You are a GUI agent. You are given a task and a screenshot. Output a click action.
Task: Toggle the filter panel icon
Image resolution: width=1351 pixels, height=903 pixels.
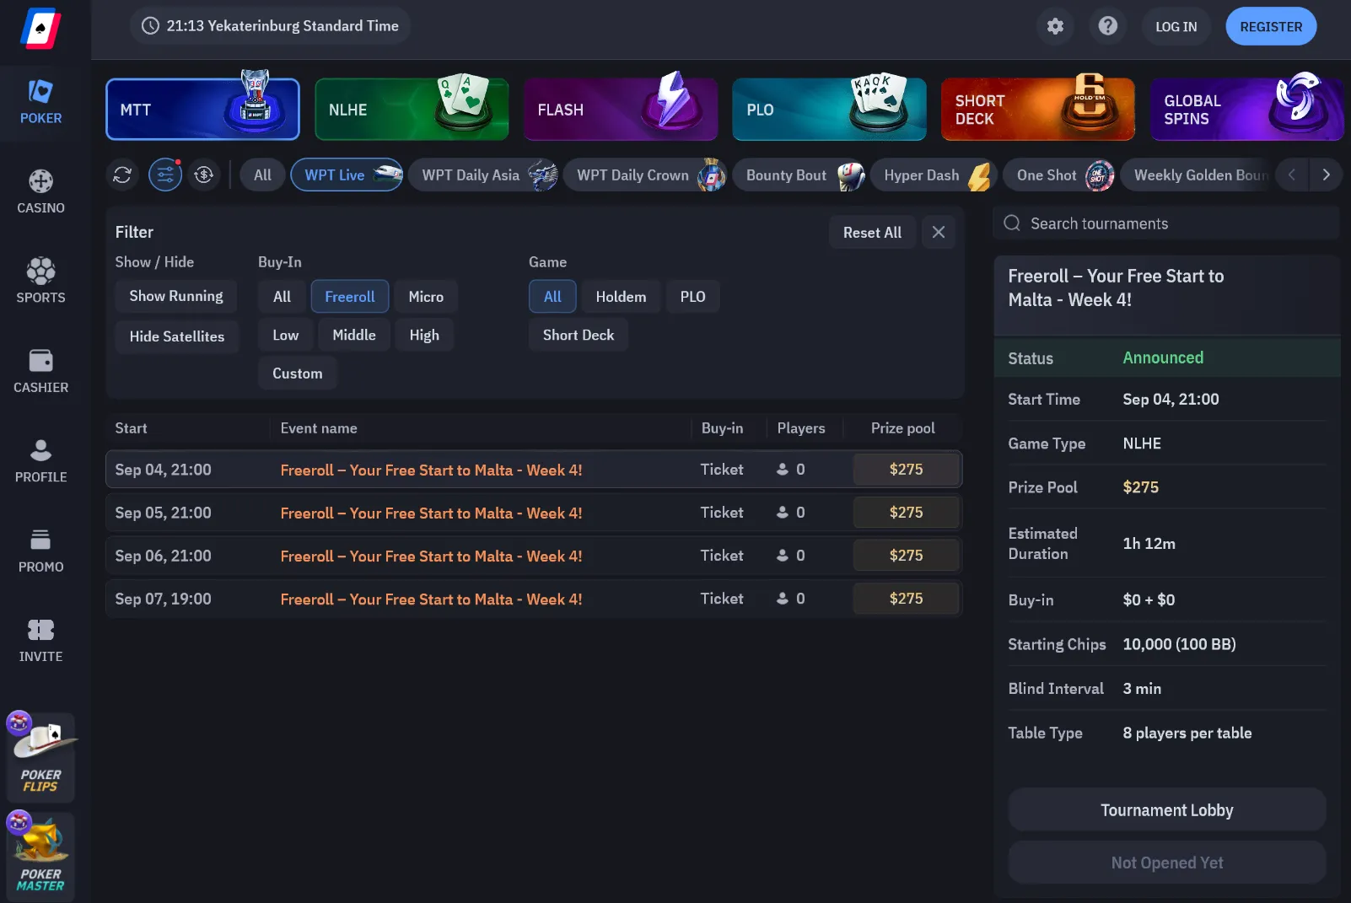[165, 175]
